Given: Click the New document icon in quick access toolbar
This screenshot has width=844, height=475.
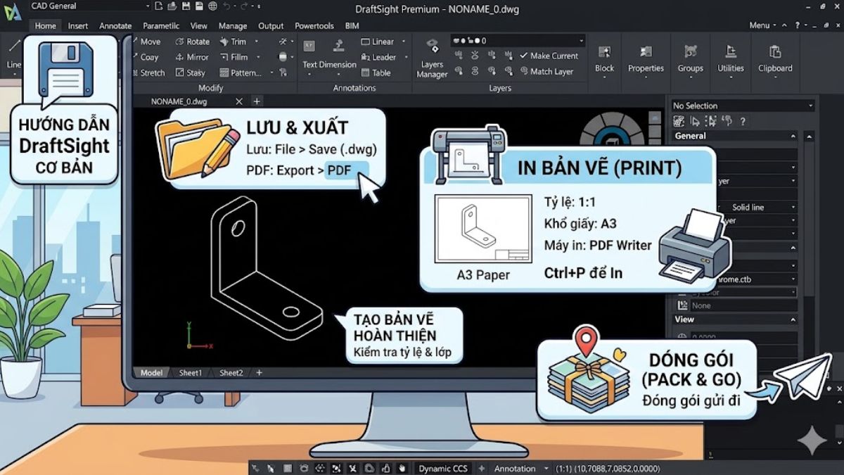Looking at the screenshot, I should [159, 6].
